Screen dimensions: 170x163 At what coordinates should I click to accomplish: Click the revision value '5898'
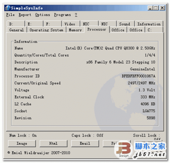coord(151,118)
